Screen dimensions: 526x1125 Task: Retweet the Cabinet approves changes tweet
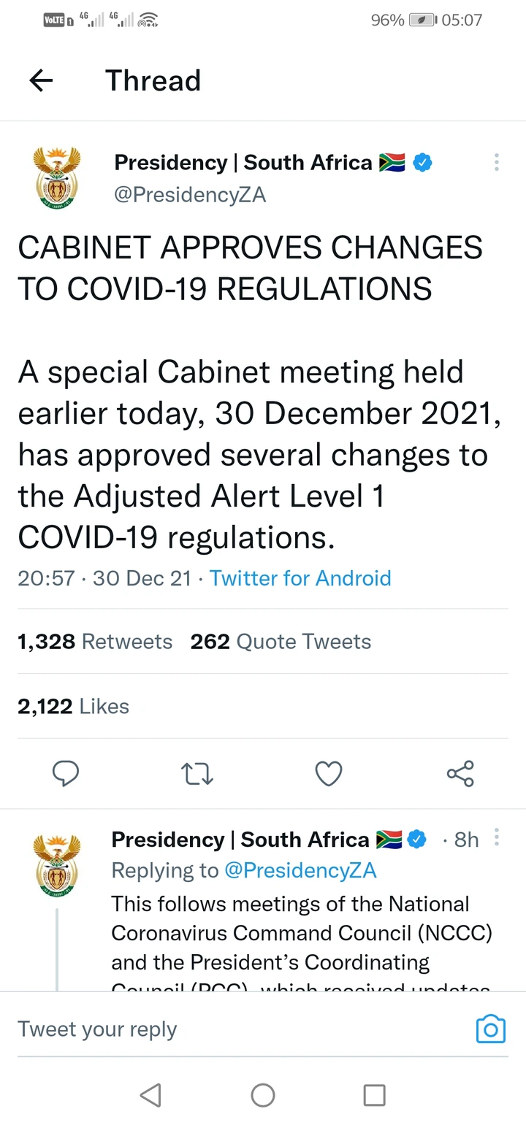click(197, 774)
